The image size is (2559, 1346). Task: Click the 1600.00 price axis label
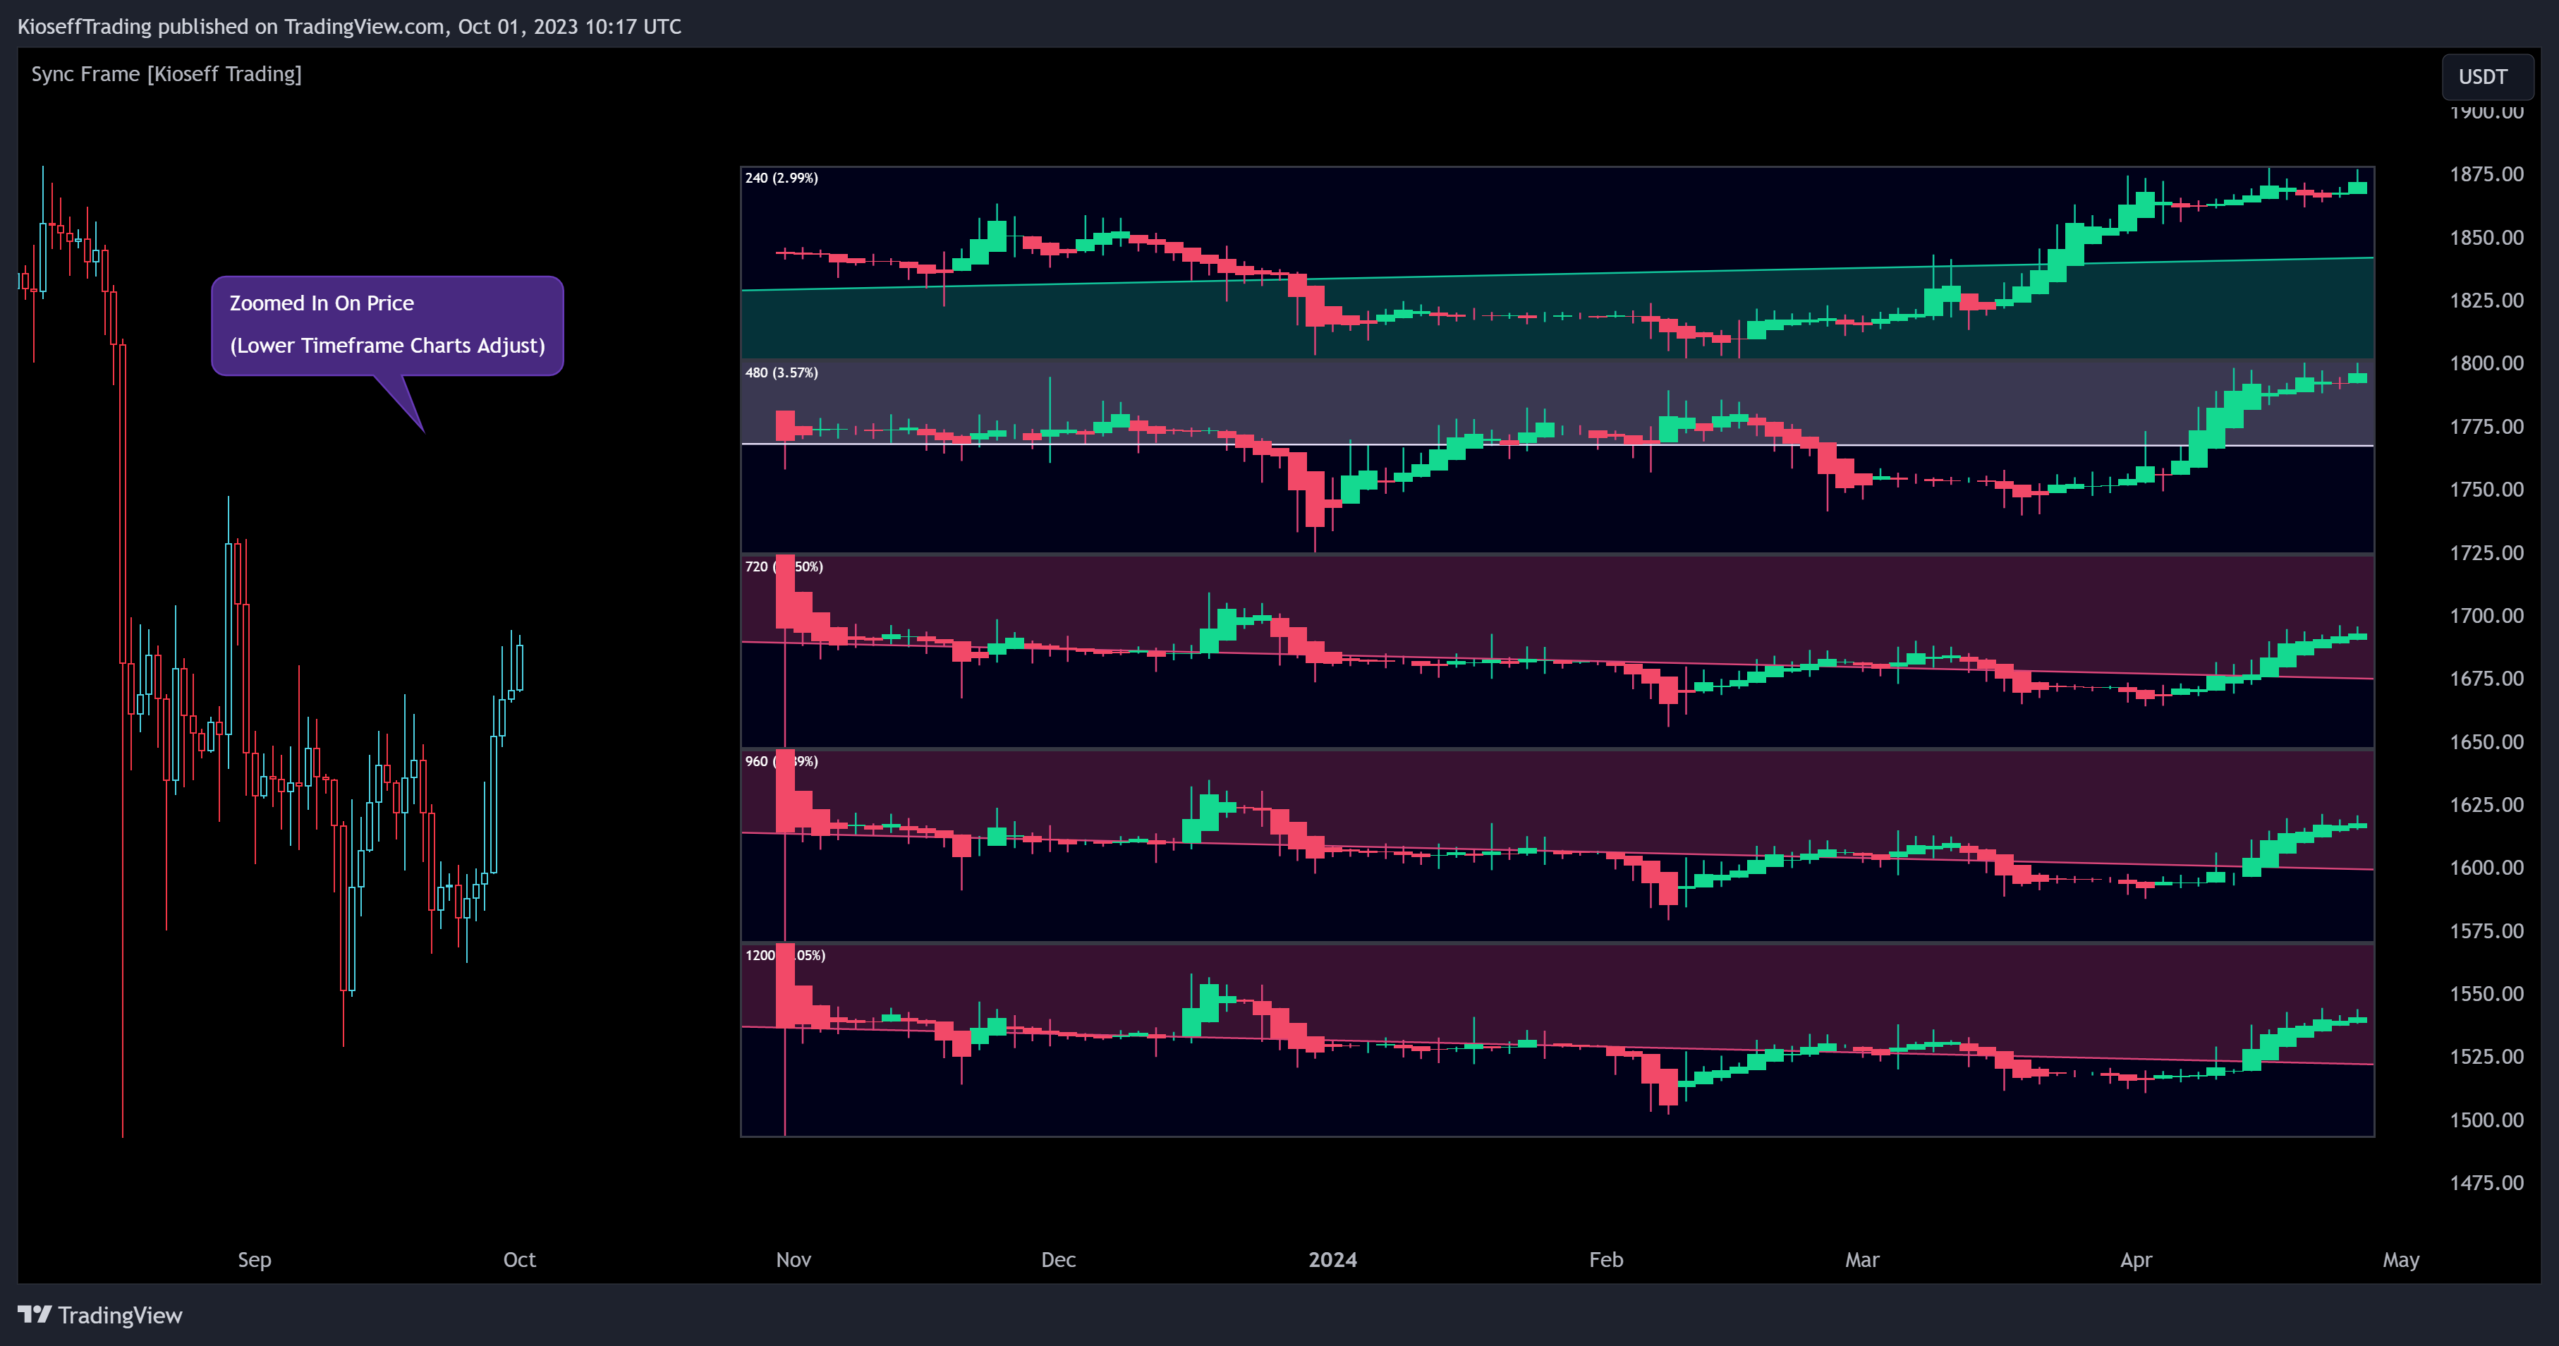click(x=2486, y=867)
